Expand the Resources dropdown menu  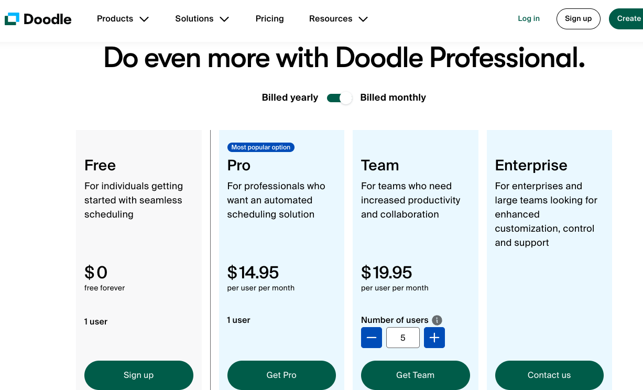pos(338,19)
